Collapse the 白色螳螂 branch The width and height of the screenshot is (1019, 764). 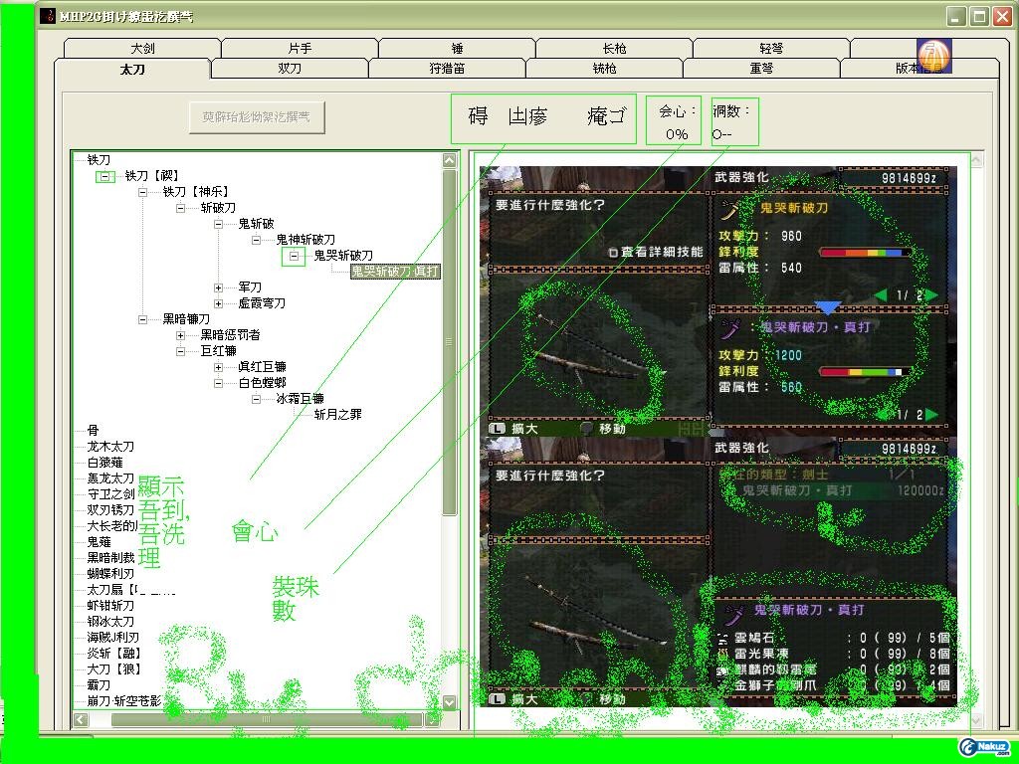tap(218, 383)
